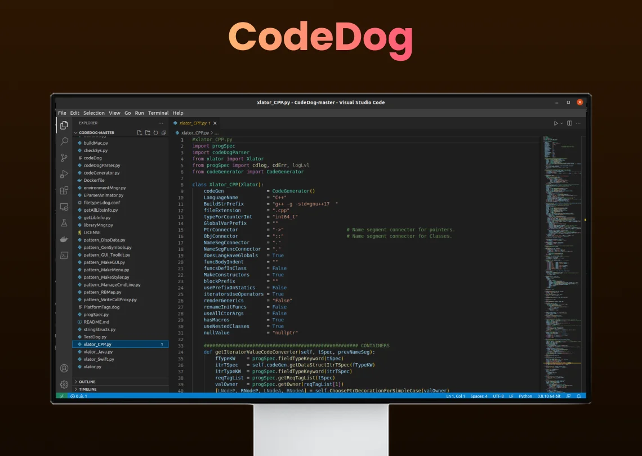Open the Terminal menu
The image size is (642, 456).
coord(158,113)
